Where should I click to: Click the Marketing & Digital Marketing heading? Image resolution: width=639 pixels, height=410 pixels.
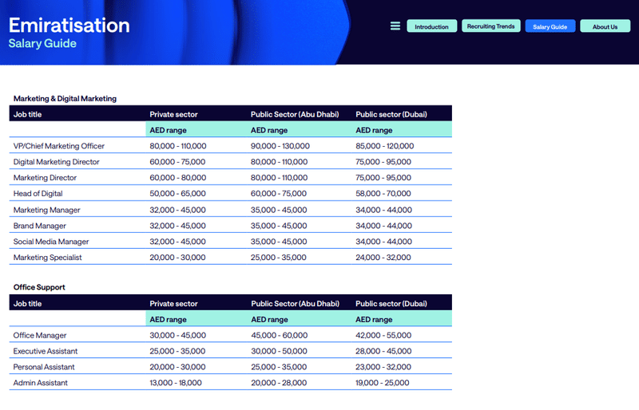click(x=65, y=98)
